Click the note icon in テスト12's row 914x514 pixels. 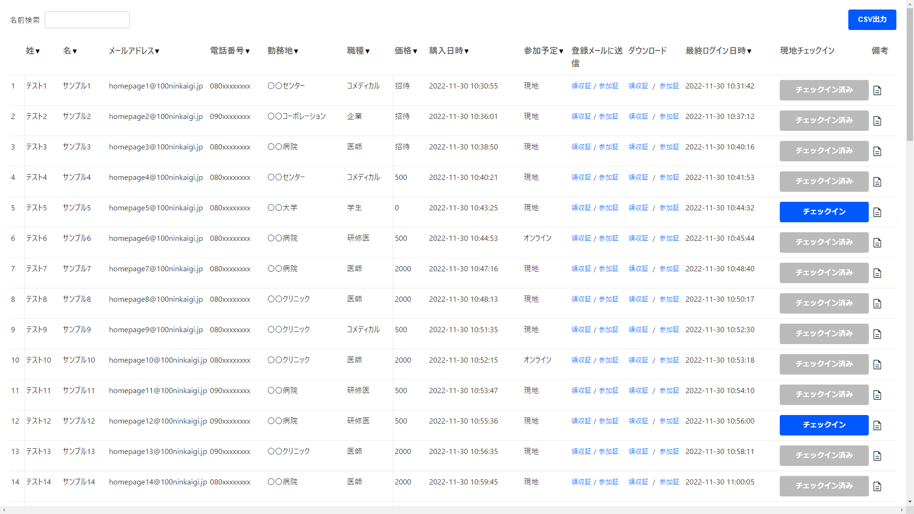tap(877, 425)
